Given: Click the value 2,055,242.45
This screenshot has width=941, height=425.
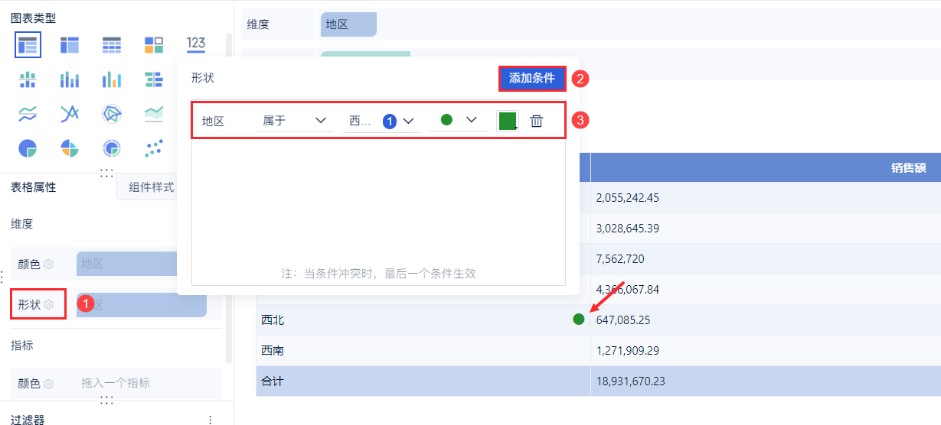Looking at the screenshot, I should 627,197.
